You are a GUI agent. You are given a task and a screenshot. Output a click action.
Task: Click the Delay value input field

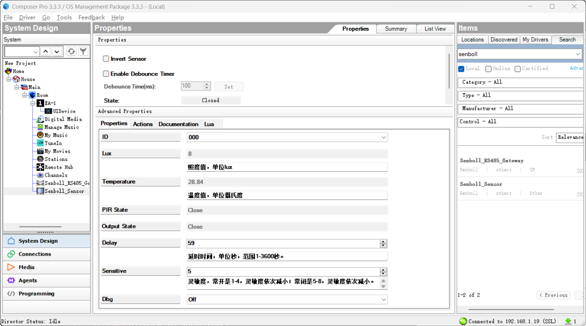pyautogui.click(x=283, y=243)
